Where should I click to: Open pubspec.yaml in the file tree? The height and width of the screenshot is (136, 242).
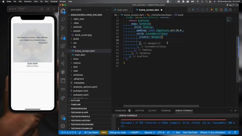click(81, 95)
